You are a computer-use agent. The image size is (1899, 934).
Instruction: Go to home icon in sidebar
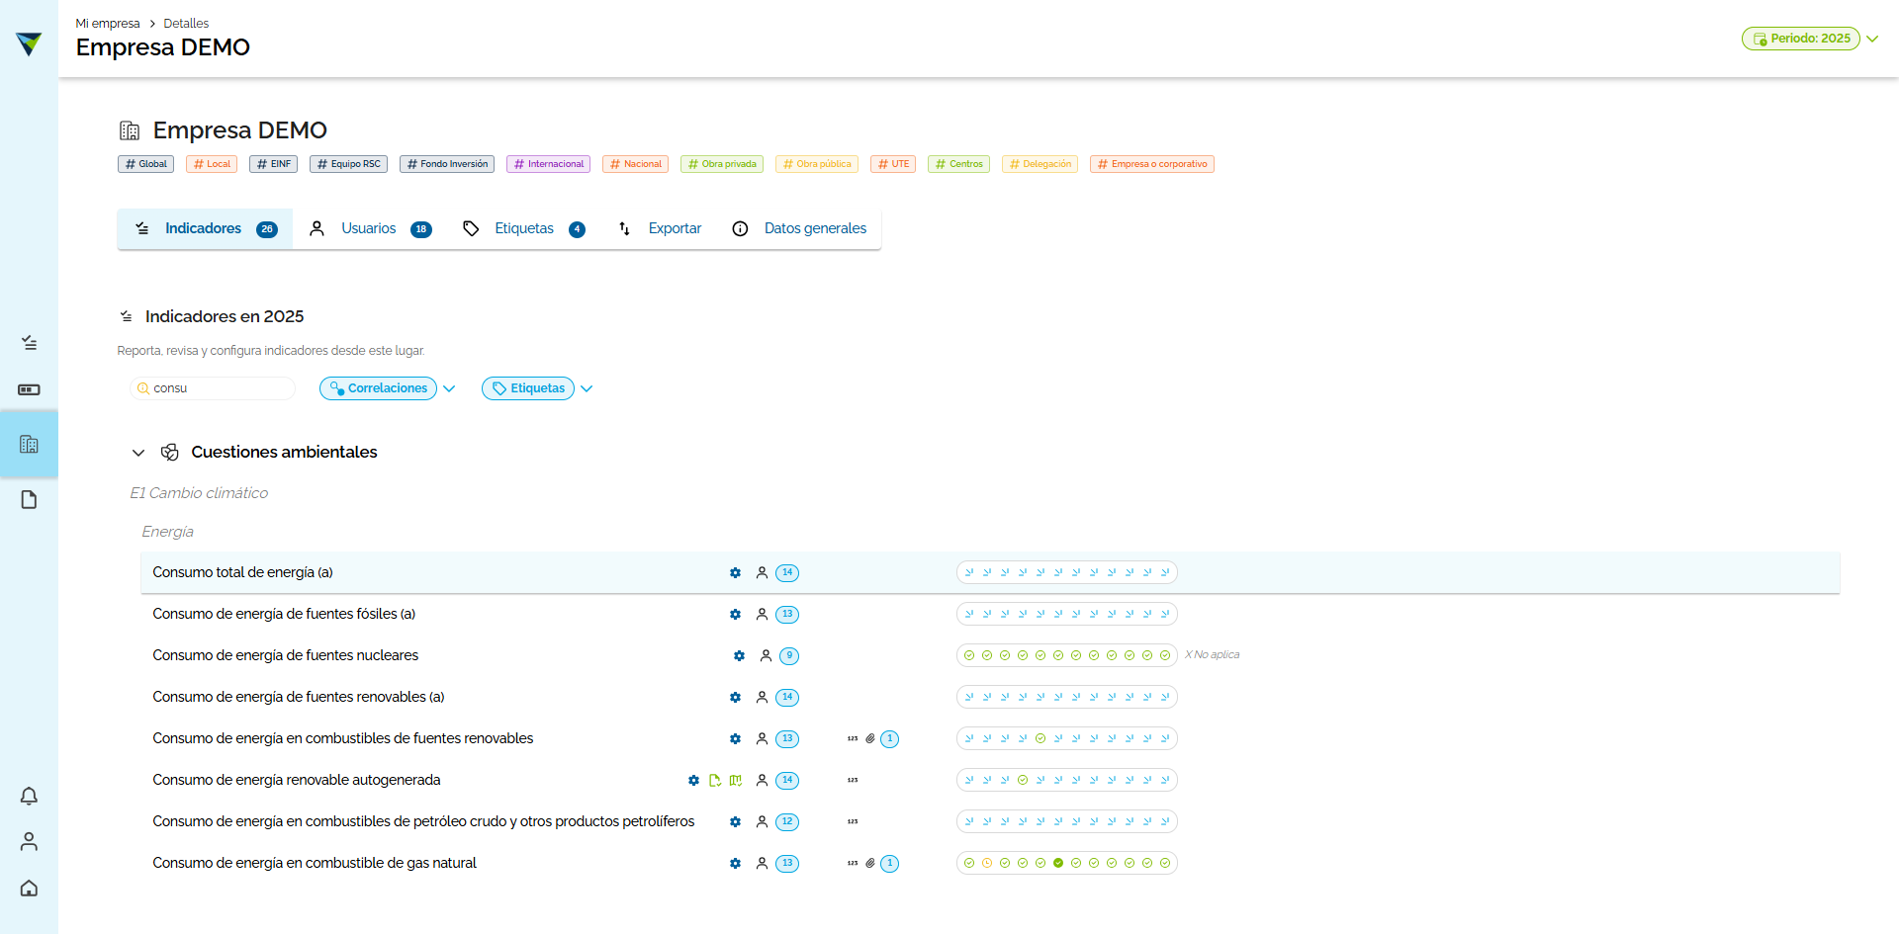tap(29, 888)
